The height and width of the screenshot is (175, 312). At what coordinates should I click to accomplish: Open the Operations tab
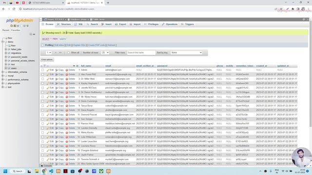point(170,24)
